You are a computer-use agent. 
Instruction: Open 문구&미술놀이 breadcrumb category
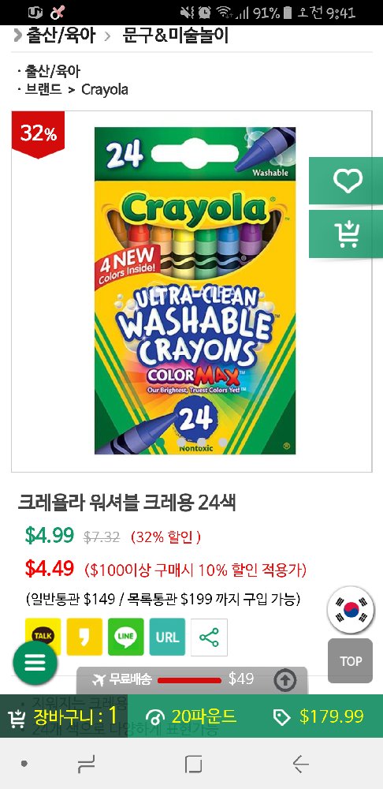coord(176,36)
